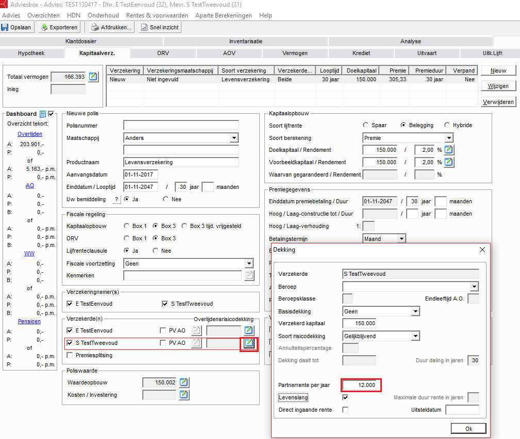Switch to the Vermogen tab
This screenshot has width=520, height=439.
coord(295,53)
